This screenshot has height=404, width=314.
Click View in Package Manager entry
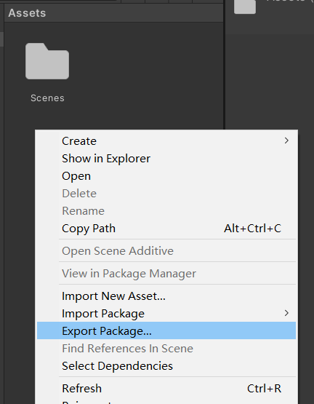(x=166, y=274)
